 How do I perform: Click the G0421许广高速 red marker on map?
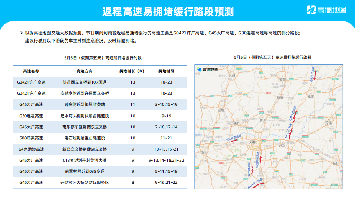pos(259,184)
